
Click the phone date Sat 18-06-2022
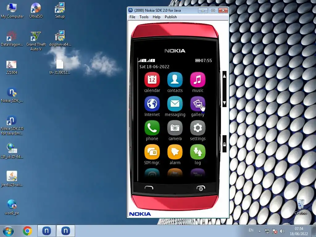coord(154,67)
